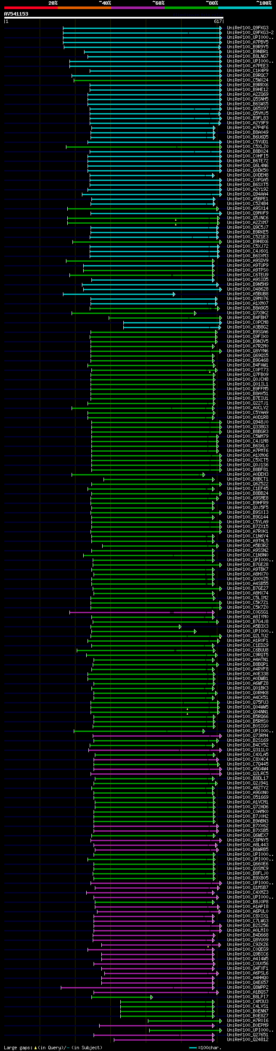Select the UniRef100_B9HE12 label

(248, 90)
